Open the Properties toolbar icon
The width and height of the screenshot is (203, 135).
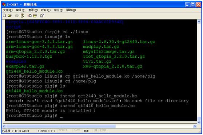coord(42,16)
